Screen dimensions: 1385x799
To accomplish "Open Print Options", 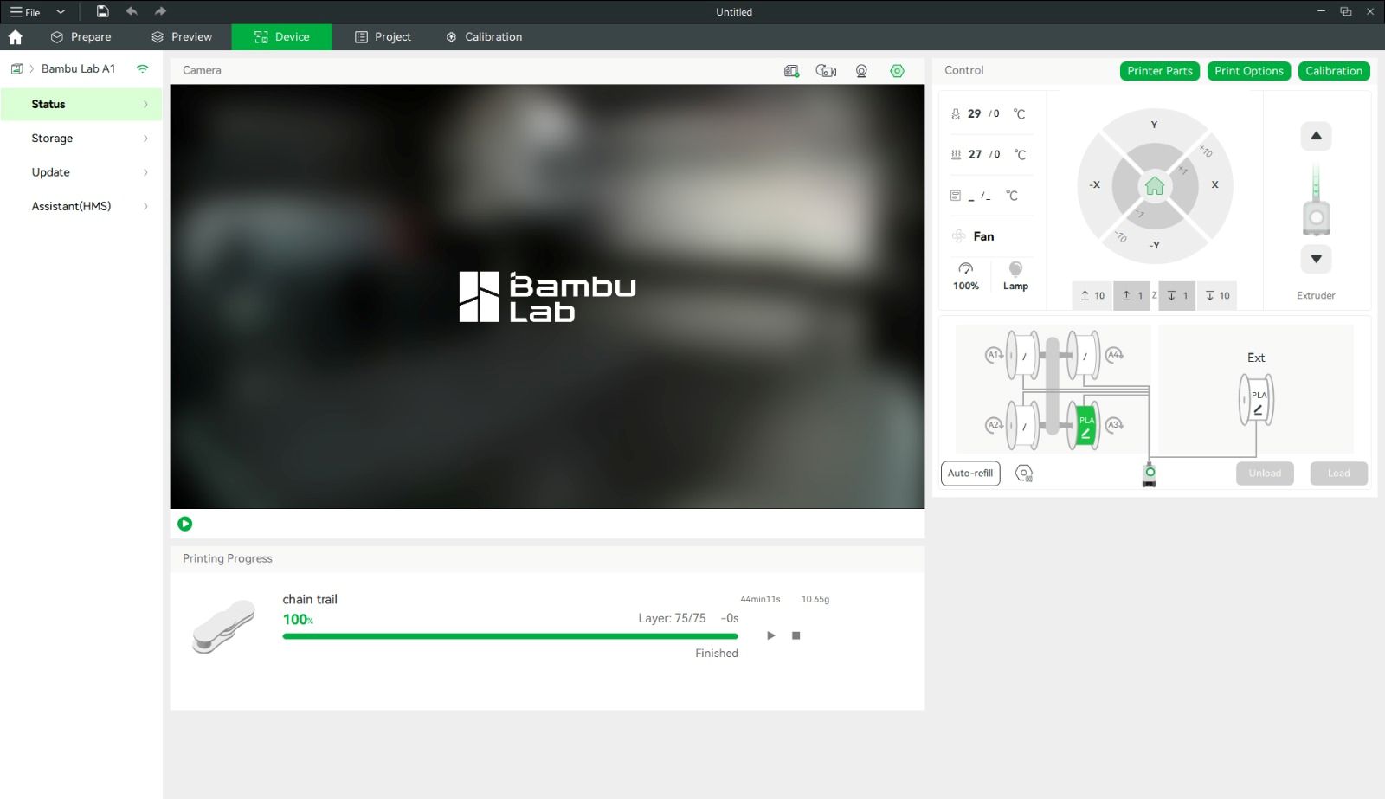I will coord(1249,71).
